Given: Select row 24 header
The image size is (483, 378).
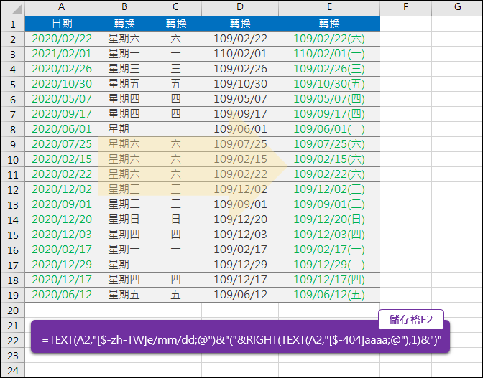Looking at the screenshot, I should [x=13, y=370].
